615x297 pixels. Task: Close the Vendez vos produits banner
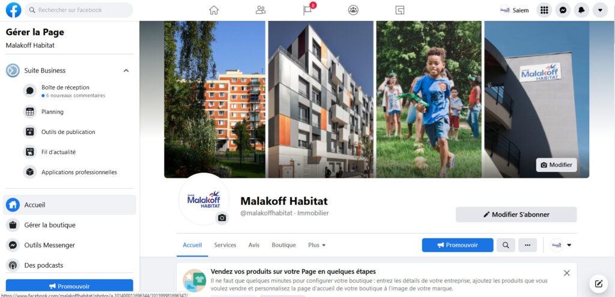[567, 273]
